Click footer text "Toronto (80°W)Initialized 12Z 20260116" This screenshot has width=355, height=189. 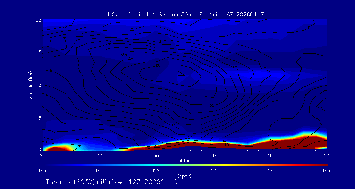click(111, 182)
